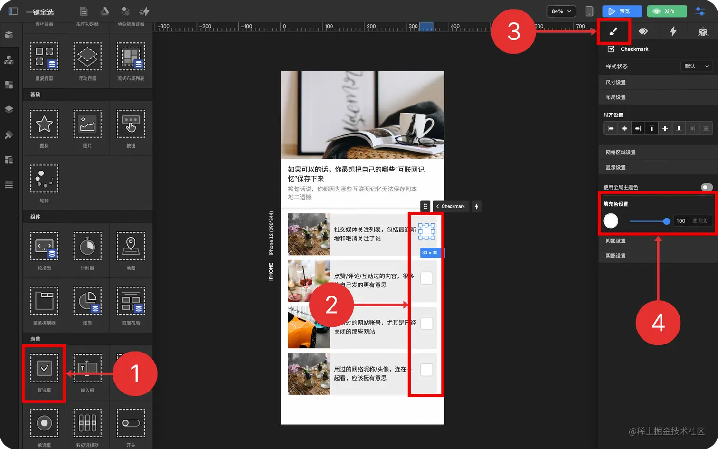Select the 菜单控制器 component

[x=44, y=305]
